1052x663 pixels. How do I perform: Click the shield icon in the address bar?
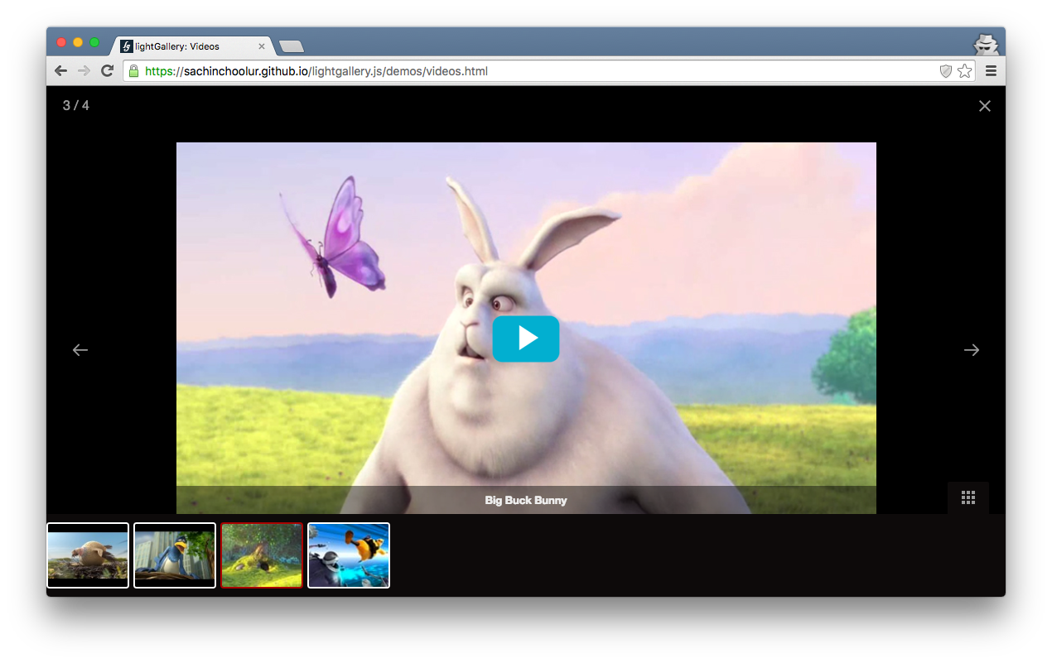pos(946,71)
